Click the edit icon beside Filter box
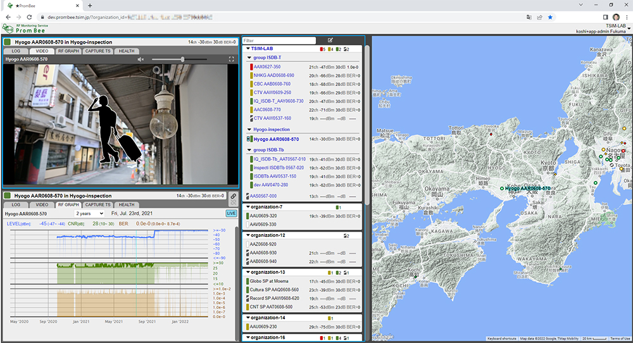 [330, 41]
